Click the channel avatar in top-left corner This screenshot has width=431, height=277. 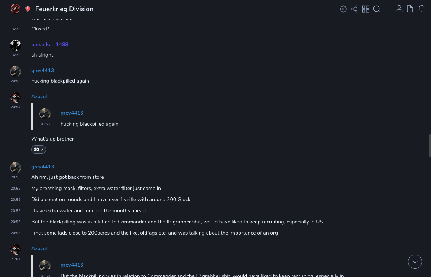click(x=15, y=9)
